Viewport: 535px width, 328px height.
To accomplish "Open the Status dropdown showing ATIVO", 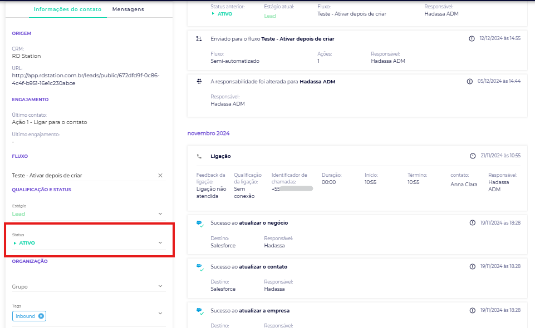I will 160,243.
